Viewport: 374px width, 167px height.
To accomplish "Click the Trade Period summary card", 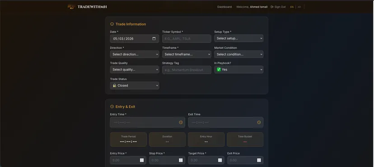I will tap(128, 140).
